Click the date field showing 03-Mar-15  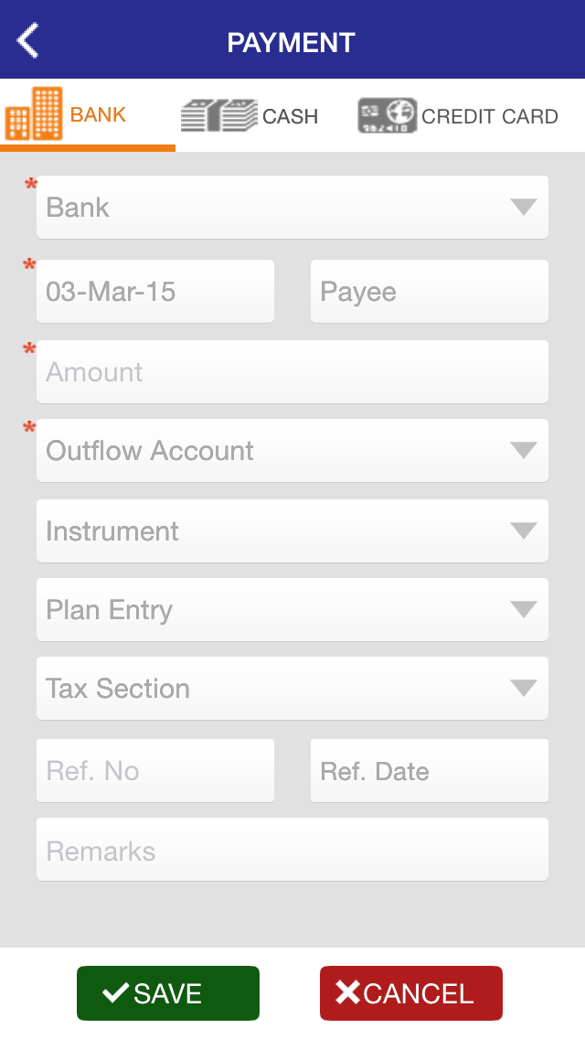(155, 291)
